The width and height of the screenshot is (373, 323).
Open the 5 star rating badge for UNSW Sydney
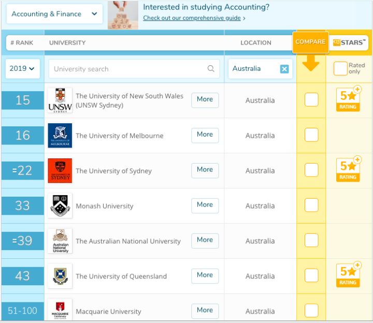[x=349, y=99]
